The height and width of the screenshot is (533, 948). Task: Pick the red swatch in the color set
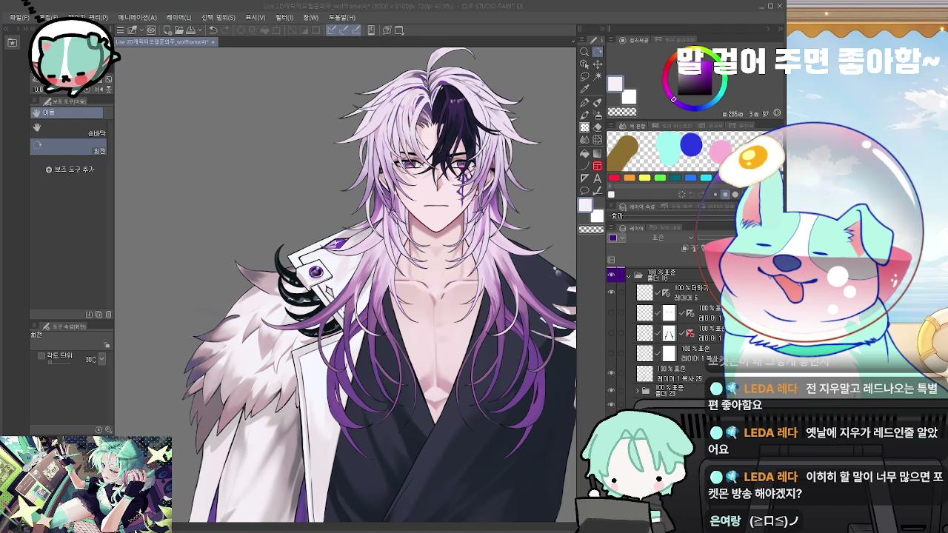pos(614,178)
